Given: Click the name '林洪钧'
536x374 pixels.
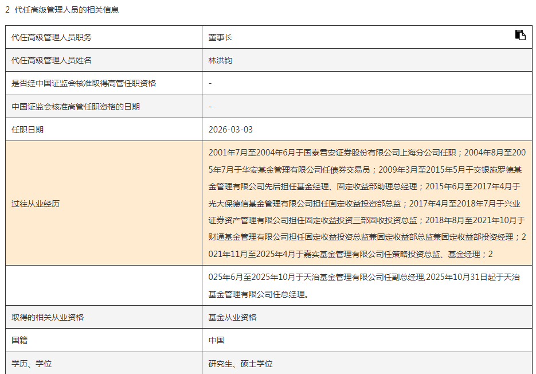Looking at the screenshot, I should pyautogui.click(x=221, y=60).
